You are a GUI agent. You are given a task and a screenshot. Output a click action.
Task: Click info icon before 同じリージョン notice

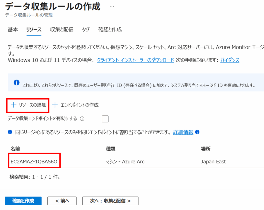point(10,132)
